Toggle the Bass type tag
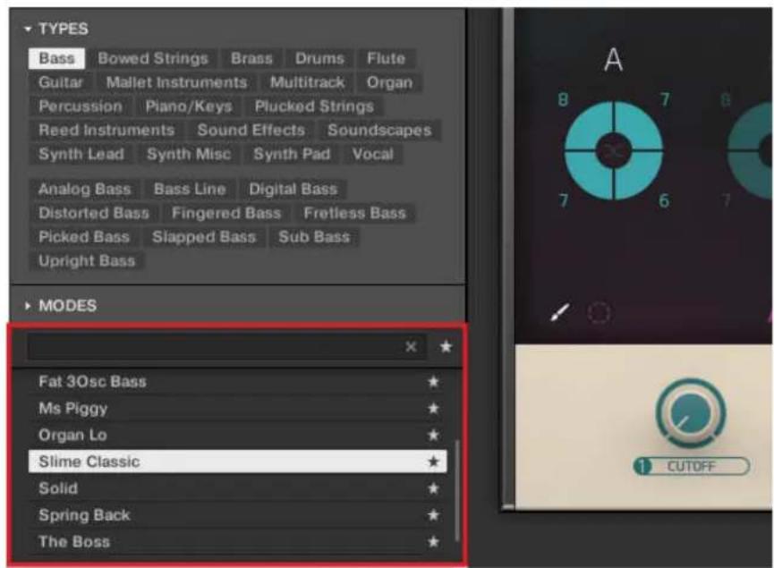The image size is (774, 568). [x=56, y=58]
